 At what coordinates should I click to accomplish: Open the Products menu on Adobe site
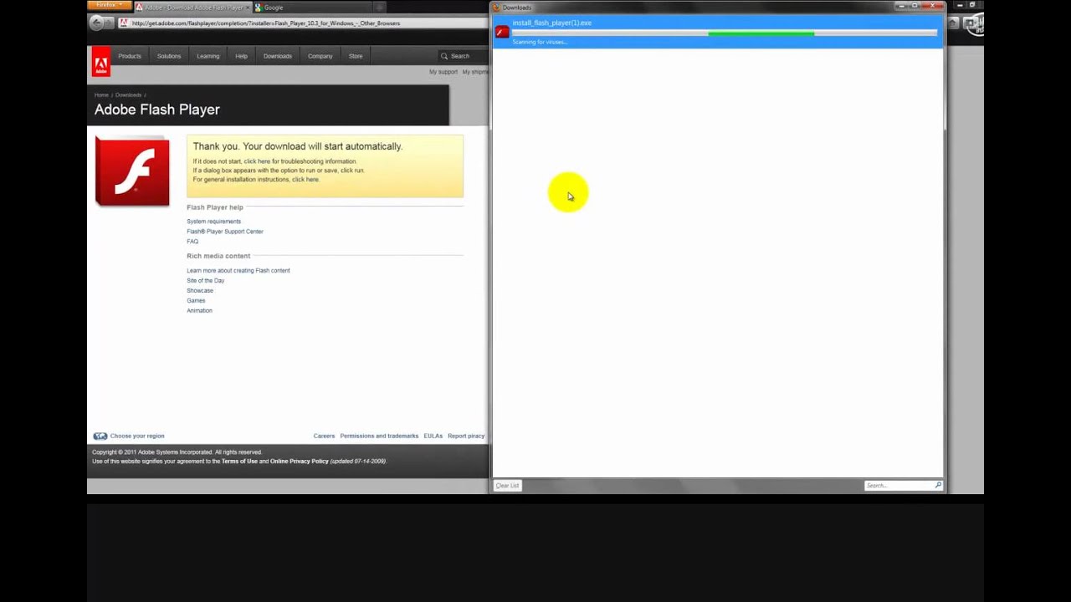point(130,56)
